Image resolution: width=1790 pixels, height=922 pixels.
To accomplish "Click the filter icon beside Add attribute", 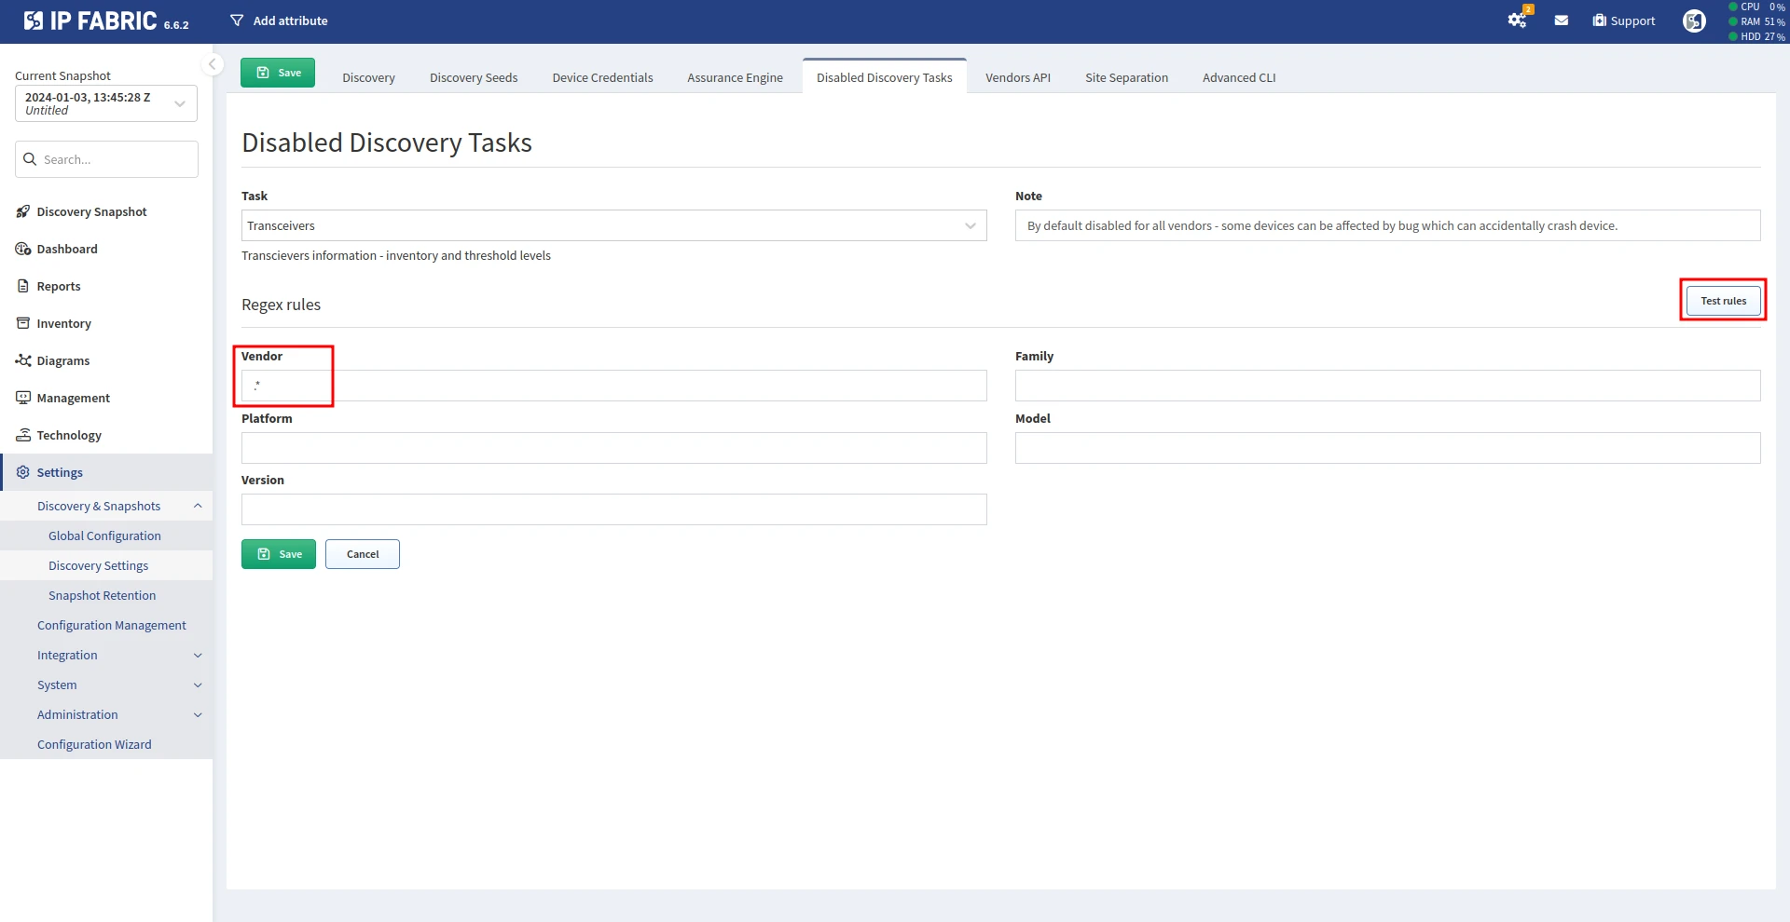I will [x=237, y=20].
